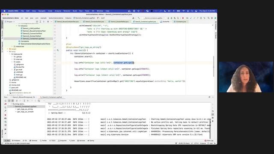Open Demo2_ReuseContainerTest in the project tree
Screen dimensions: 274x154
[x=34, y=31]
